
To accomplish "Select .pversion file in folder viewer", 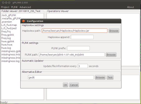I will click(x=7, y=22).
